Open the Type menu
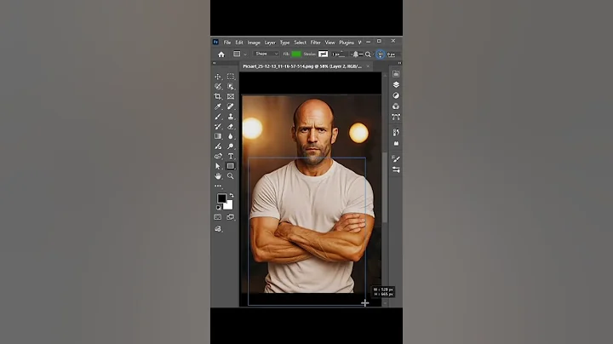Screen dimensions: 613x344 284,43
